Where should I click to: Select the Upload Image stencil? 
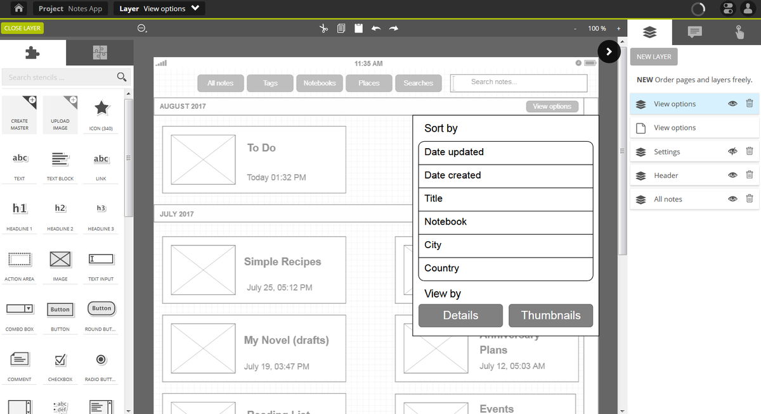point(60,114)
